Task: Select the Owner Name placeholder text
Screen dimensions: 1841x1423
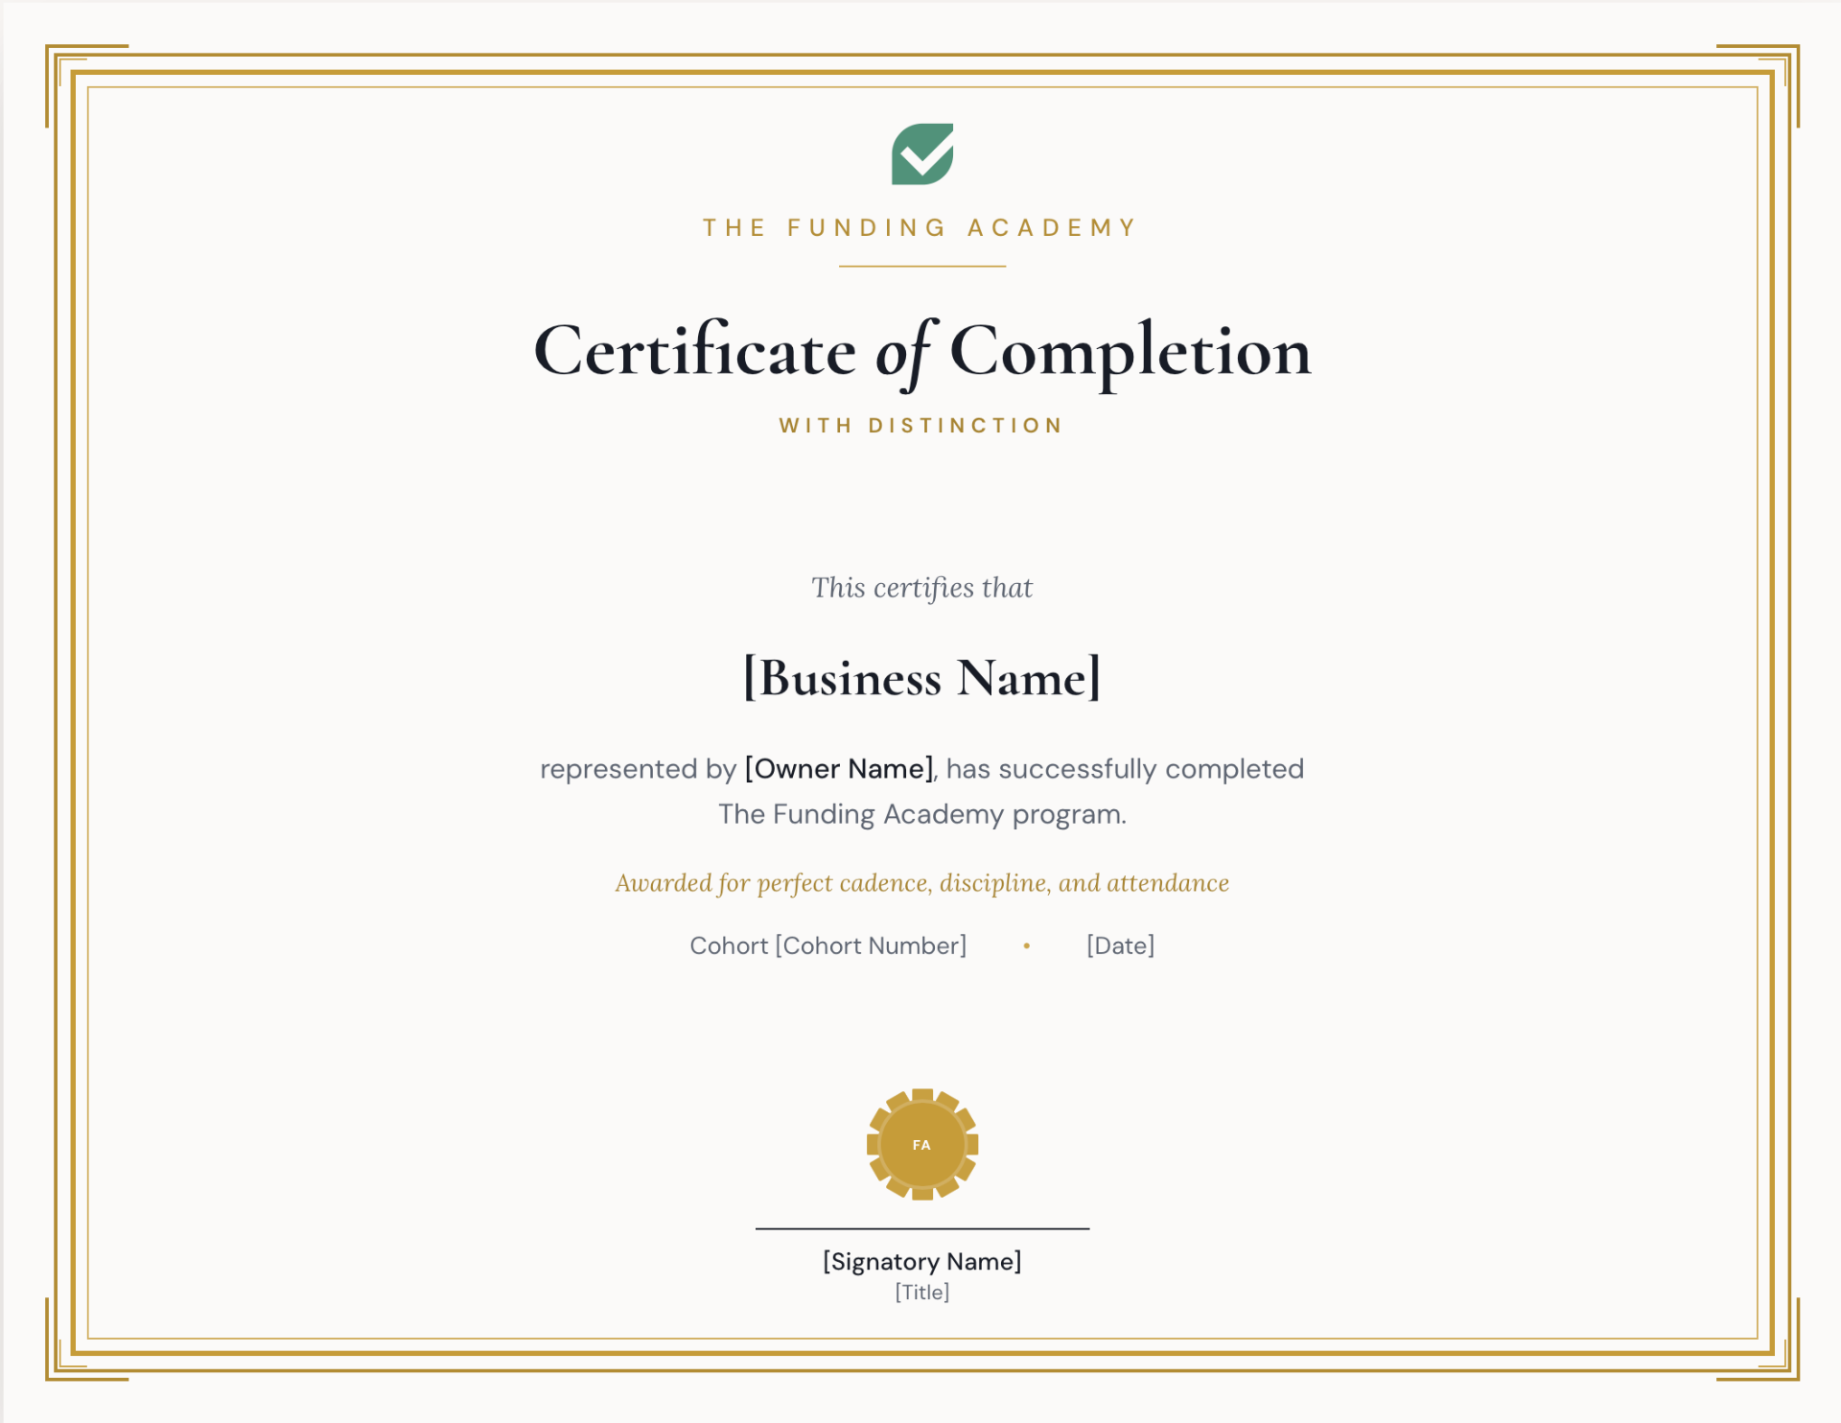Action: tap(838, 768)
